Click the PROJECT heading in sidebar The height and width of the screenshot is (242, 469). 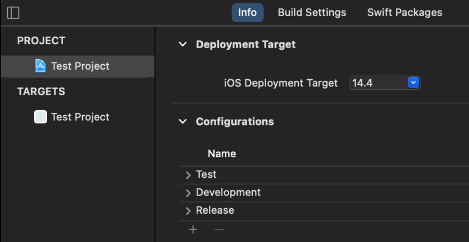point(41,41)
